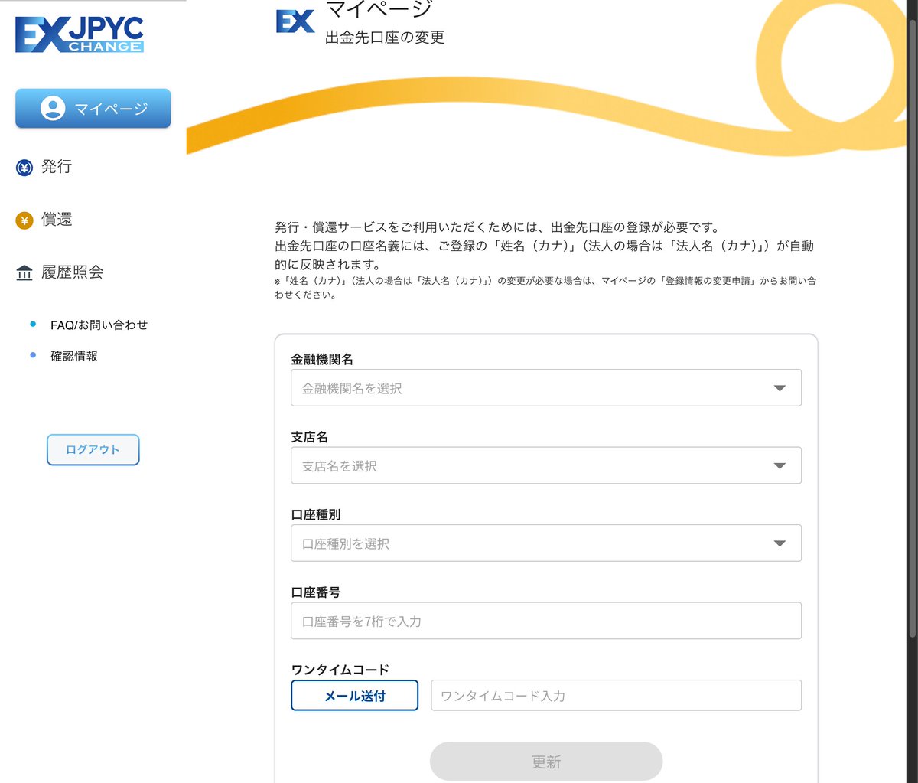
Task: Open the FAQ/お問い合わせ link
Action: click(x=99, y=325)
